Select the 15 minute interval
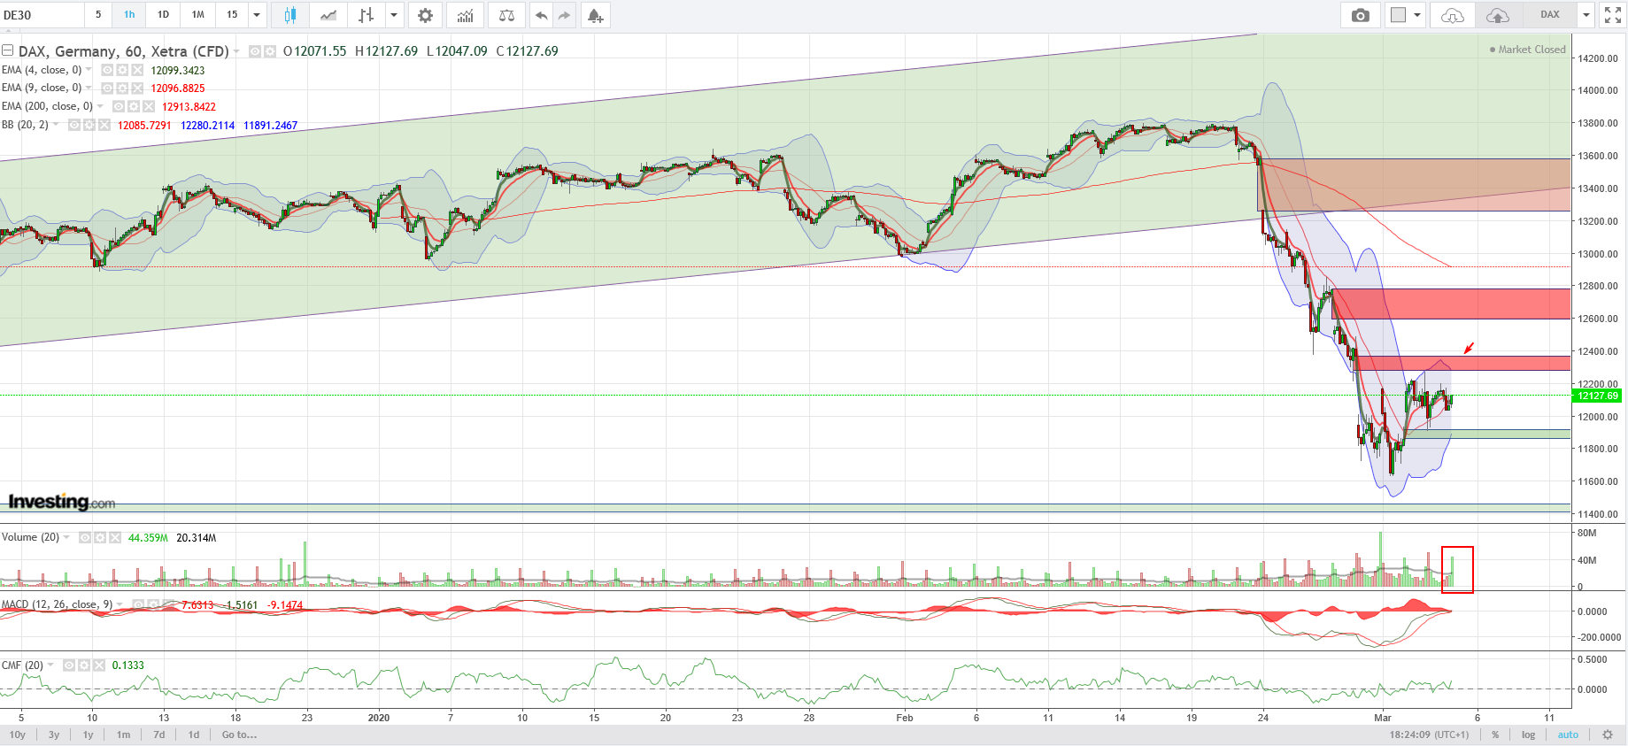 coord(232,15)
